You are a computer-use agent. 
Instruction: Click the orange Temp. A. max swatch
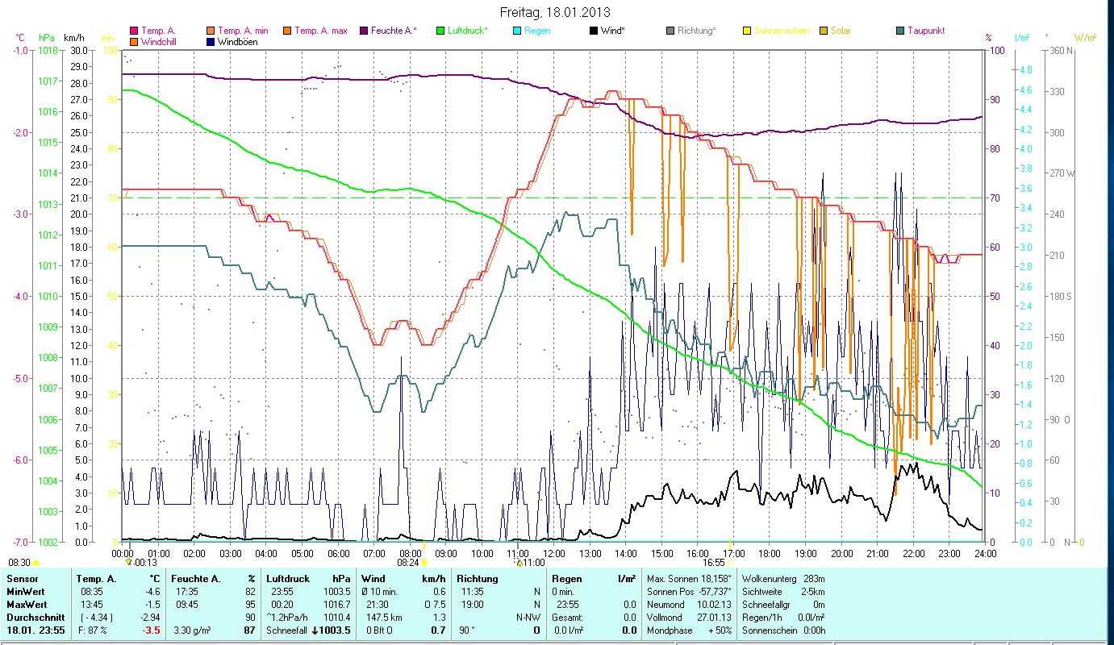[x=286, y=31]
